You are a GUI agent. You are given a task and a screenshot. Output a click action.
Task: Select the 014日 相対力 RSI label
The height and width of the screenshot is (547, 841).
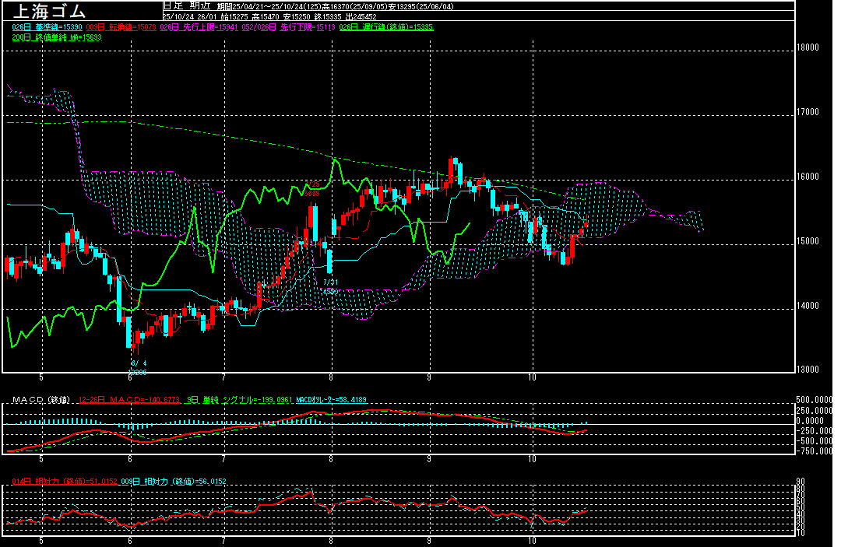(65, 482)
